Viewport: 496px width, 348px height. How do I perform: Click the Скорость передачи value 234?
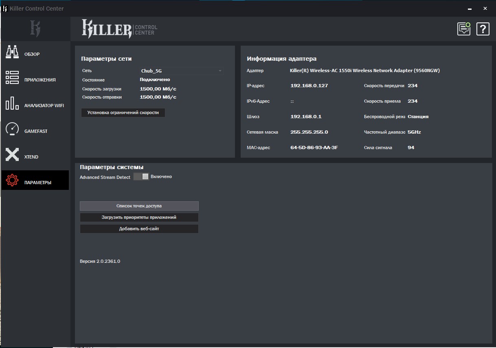[x=413, y=86]
